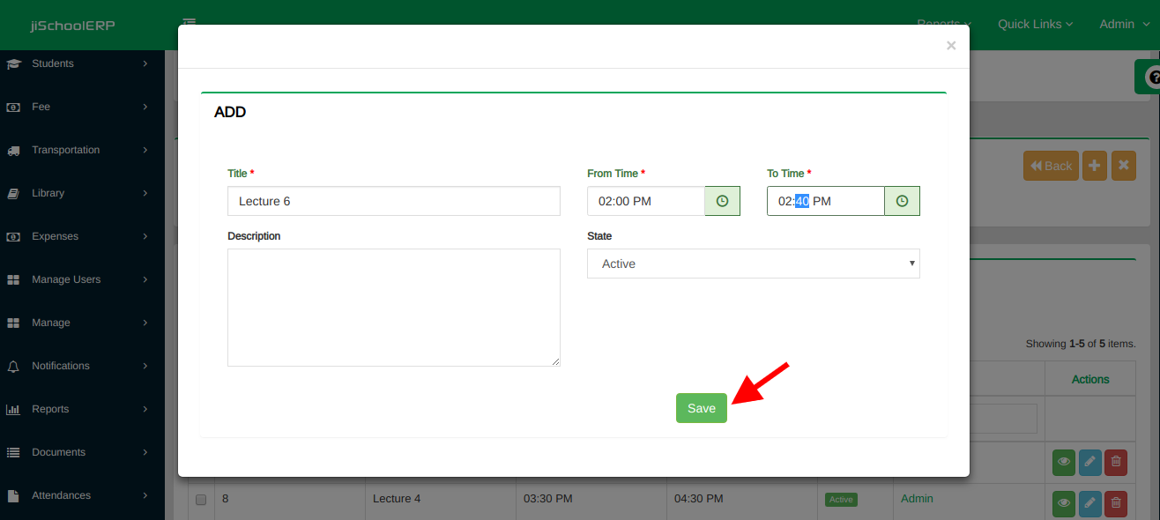Expand the Expenses sidebar chevron

(145, 236)
